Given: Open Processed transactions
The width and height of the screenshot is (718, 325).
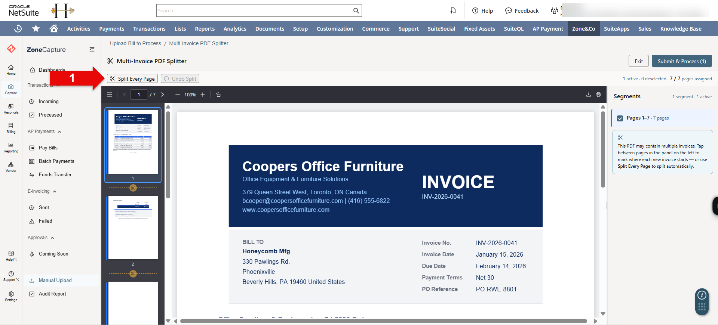Looking at the screenshot, I should 50,115.
